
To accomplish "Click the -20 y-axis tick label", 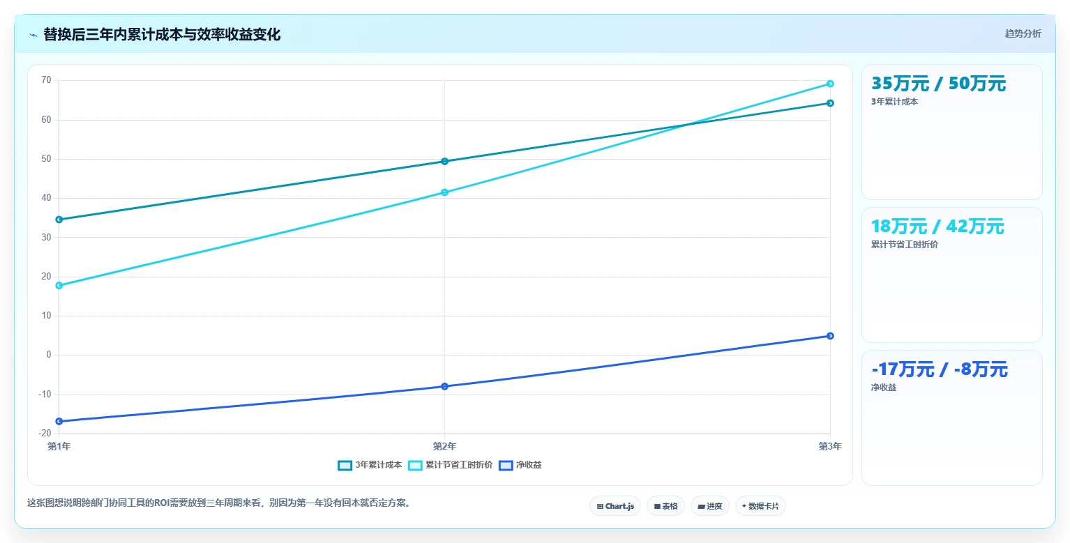I will 45,434.
